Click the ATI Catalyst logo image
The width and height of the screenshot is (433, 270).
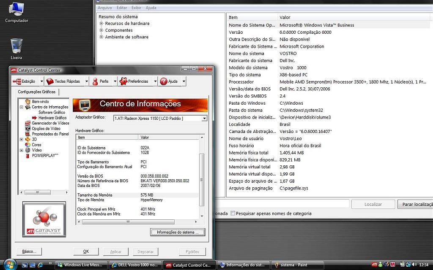click(x=44, y=219)
